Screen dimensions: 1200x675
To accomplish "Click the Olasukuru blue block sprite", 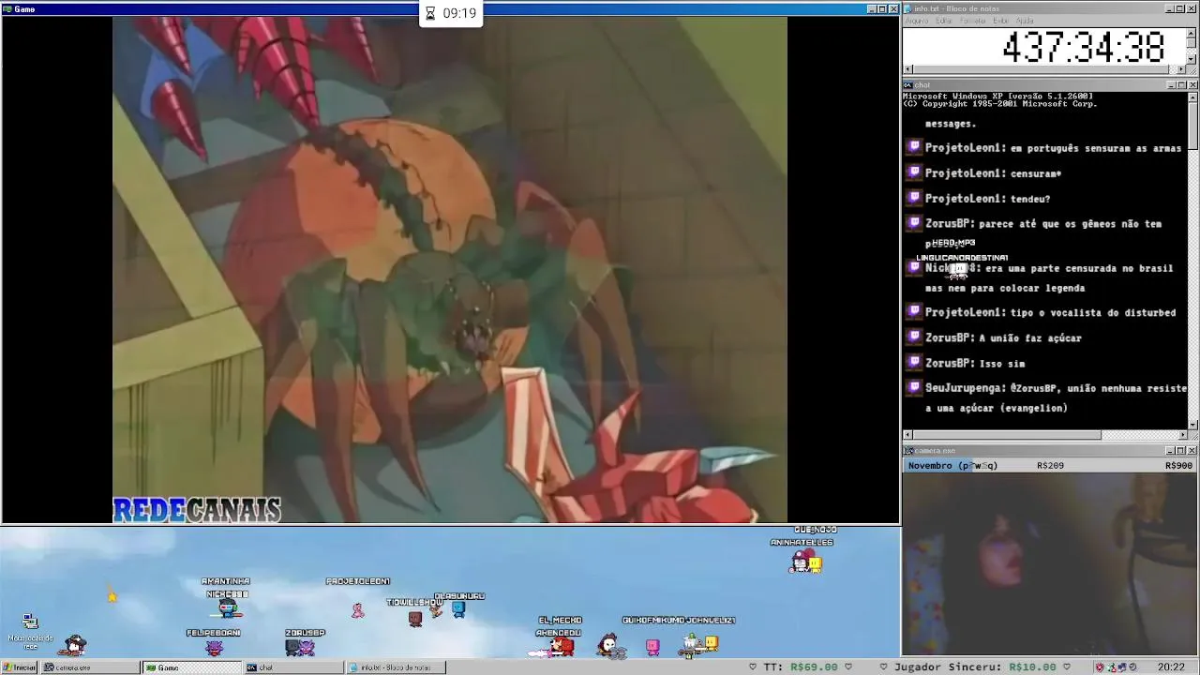I will click(458, 609).
